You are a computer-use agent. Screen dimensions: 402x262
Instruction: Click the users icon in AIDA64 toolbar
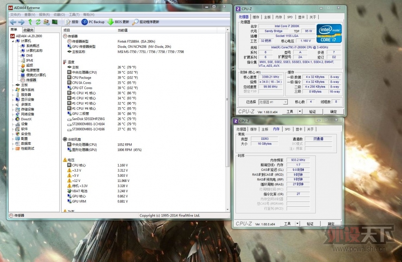click(46, 22)
